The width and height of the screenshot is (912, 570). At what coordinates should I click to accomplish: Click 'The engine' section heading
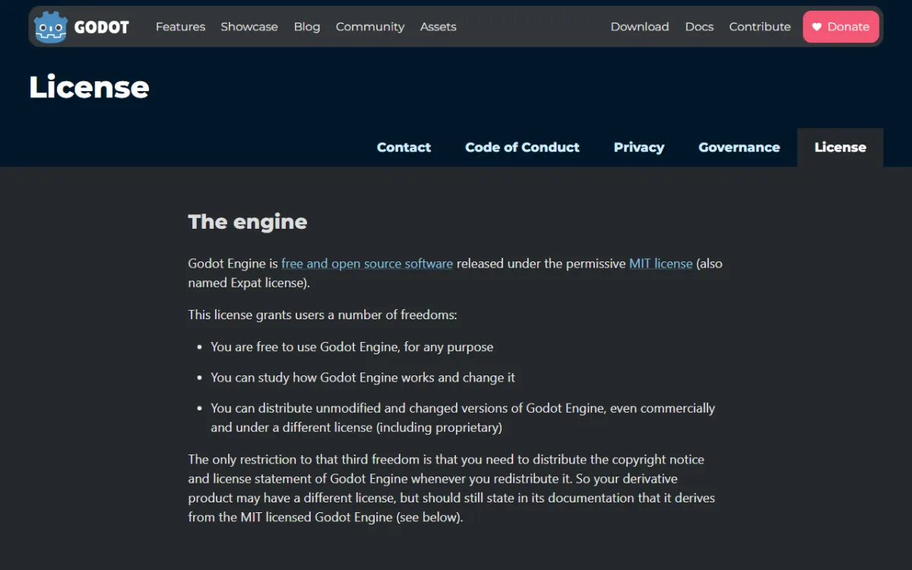point(248,222)
